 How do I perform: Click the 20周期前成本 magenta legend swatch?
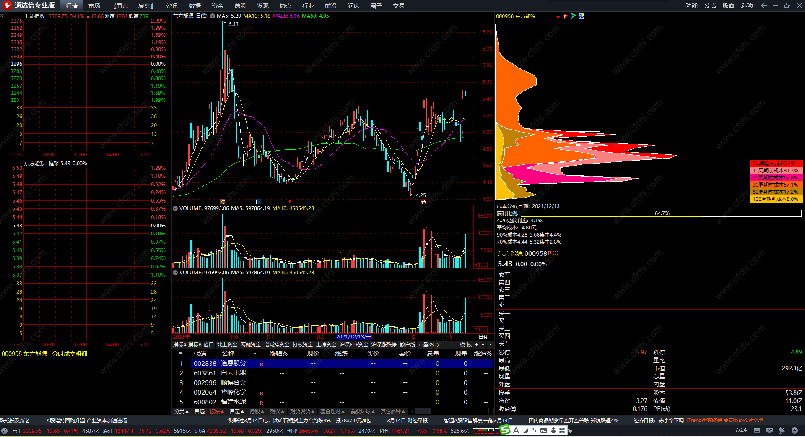(x=776, y=178)
